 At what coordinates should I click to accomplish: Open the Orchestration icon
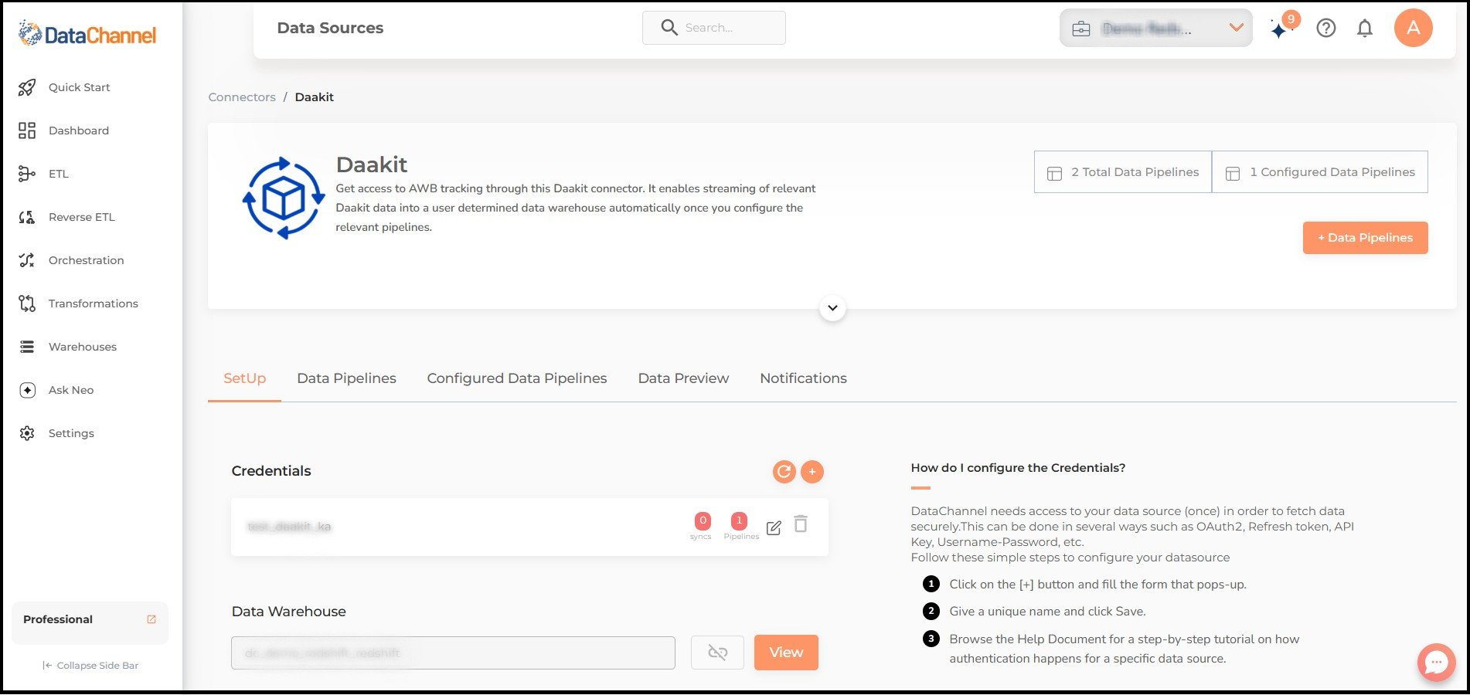tap(27, 260)
